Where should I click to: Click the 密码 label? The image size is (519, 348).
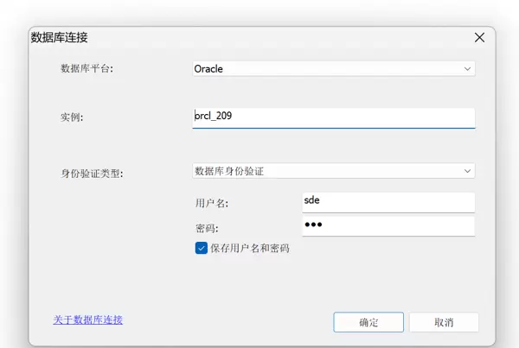(x=207, y=228)
